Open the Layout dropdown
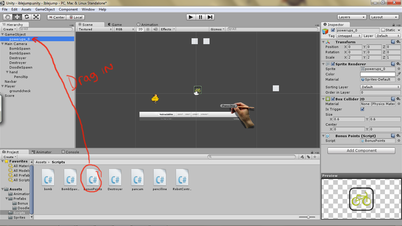402x226 pixels. pyautogui.click(x=384, y=17)
